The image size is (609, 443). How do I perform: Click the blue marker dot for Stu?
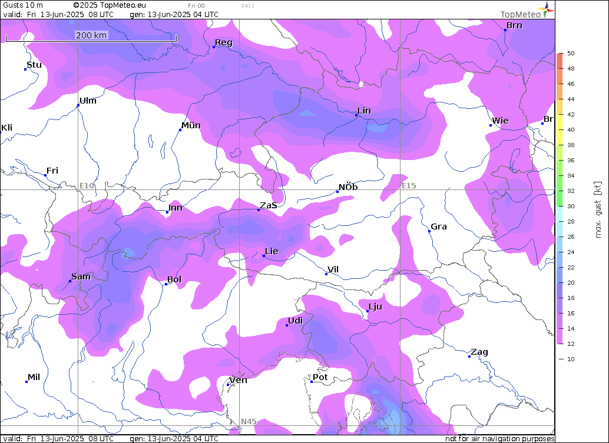[25, 69]
